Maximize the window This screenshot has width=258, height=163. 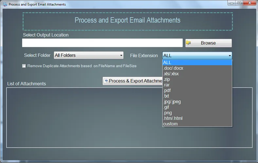[239, 3]
